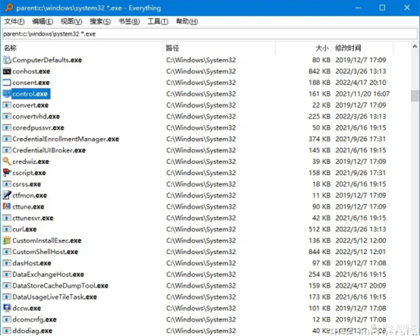Click the CustomInstallExec.exe installer icon
420x336 pixels.
point(7,240)
